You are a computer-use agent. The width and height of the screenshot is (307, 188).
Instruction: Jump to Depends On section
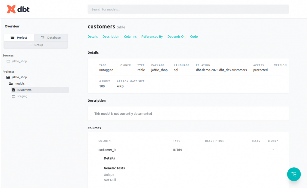click(x=176, y=37)
